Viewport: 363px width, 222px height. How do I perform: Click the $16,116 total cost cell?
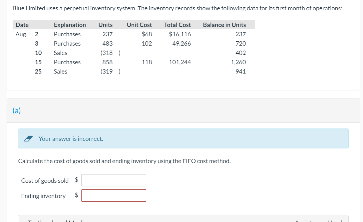(180, 34)
